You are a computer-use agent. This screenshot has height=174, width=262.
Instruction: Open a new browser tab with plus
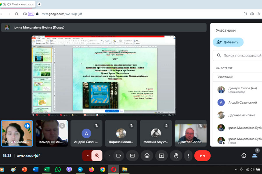click(39, 4)
